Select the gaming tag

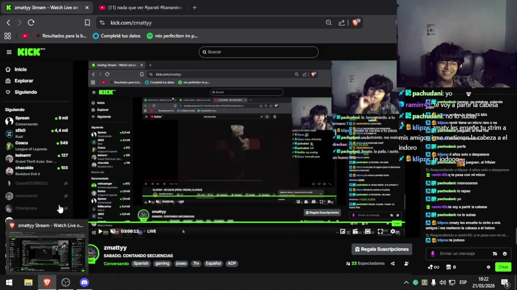[162, 263]
